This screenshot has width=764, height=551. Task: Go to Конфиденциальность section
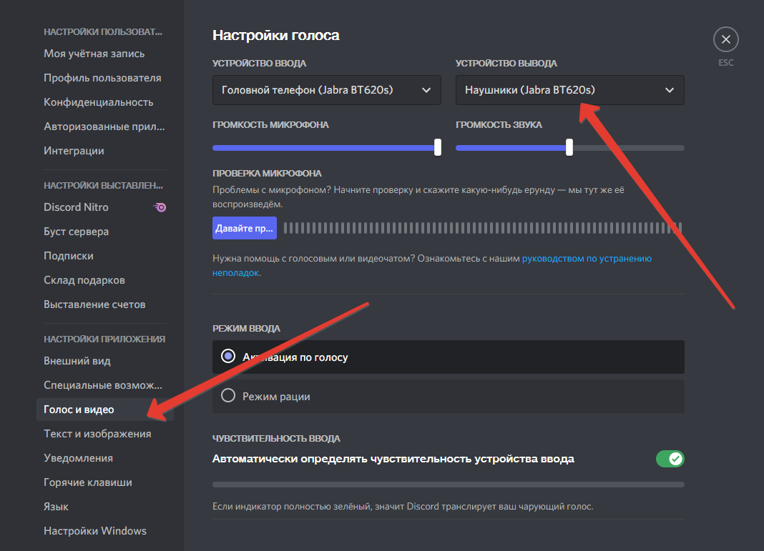pyautogui.click(x=98, y=102)
